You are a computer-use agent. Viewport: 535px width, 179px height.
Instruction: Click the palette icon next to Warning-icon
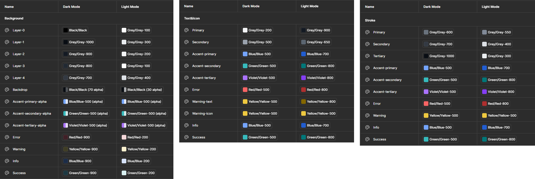pos(186,113)
